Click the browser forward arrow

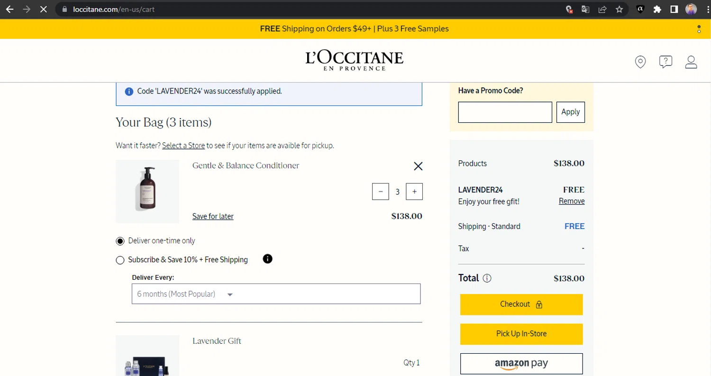pos(27,9)
